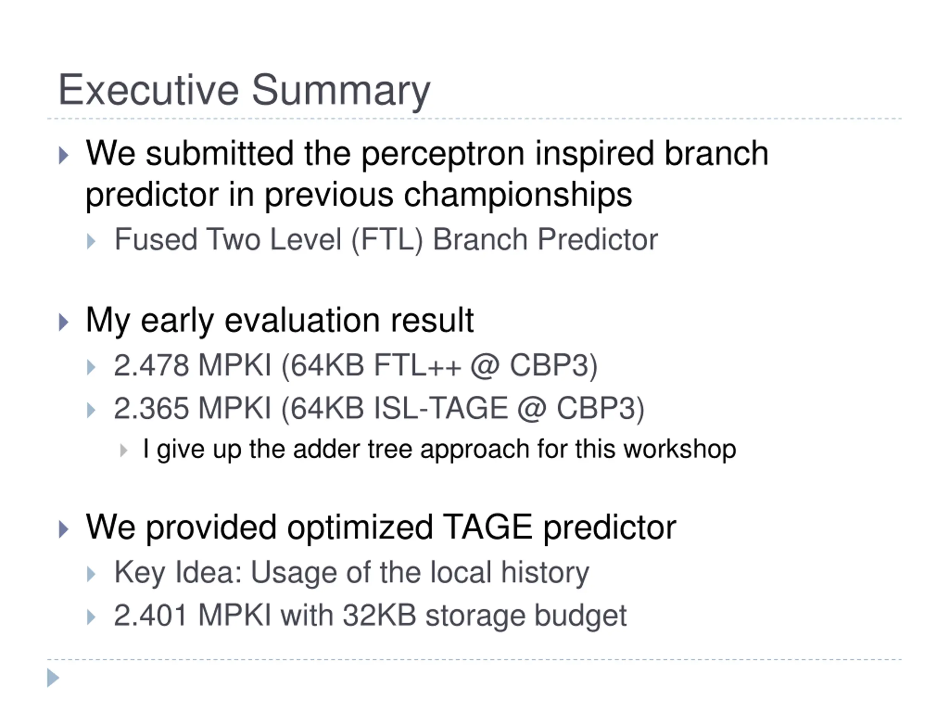Click the arrow bullet before 'My early evaluation result'
949x712 pixels.
click(x=63, y=322)
